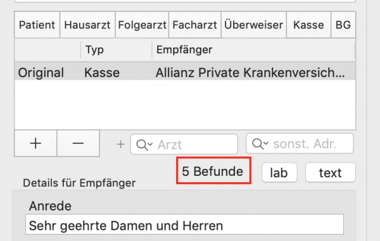
Task: Click the small plus beside Arzt search
Action: click(120, 144)
